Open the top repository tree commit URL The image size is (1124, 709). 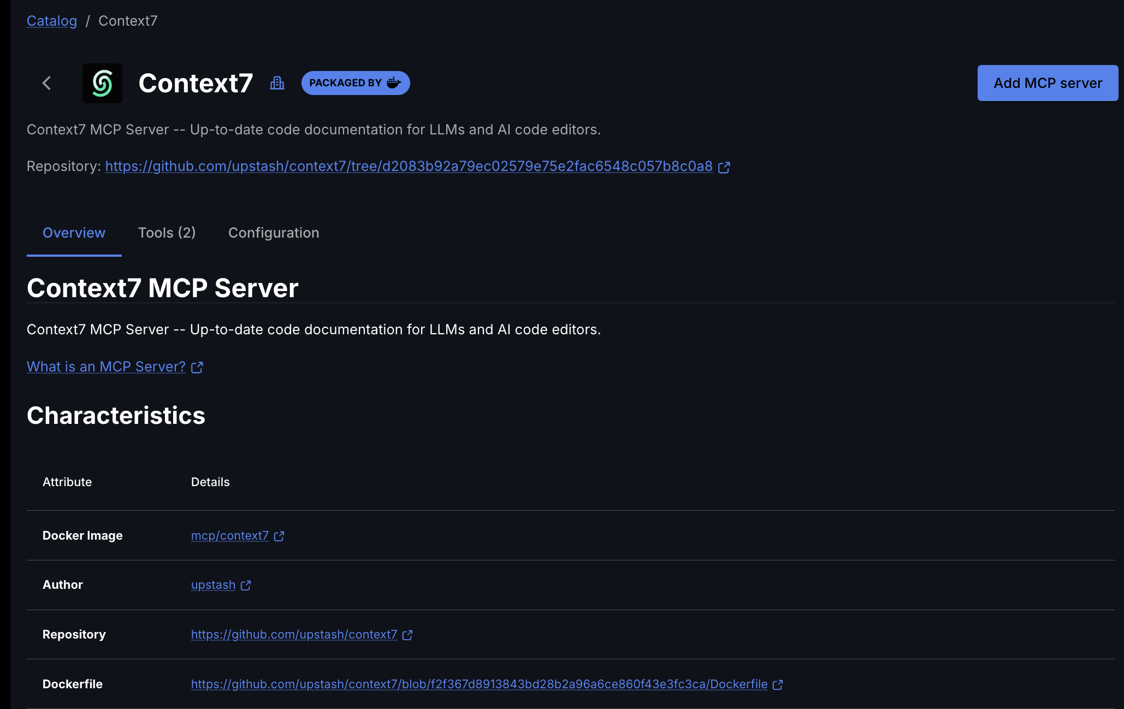[x=409, y=166]
